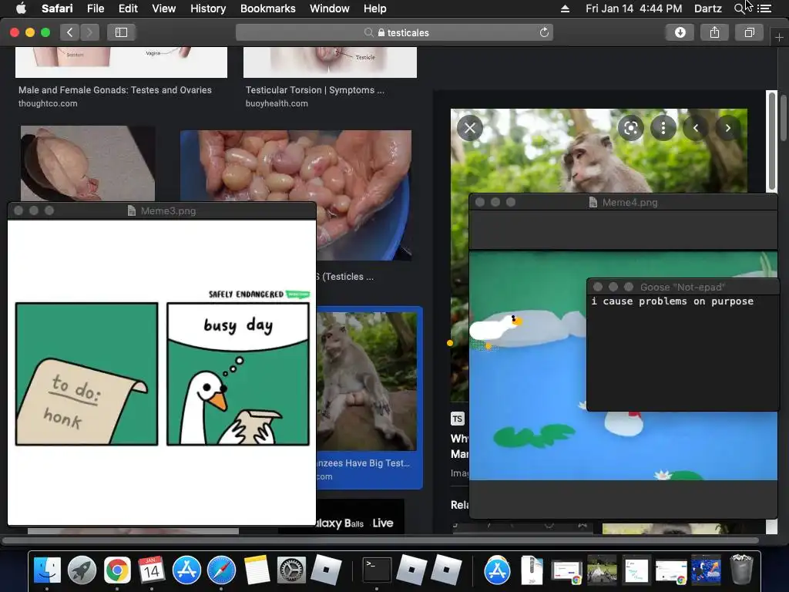The width and height of the screenshot is (789, 592).
Task: Open the Apple menu
Action: point(21,8)
